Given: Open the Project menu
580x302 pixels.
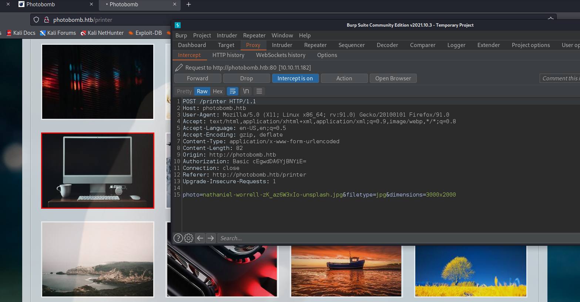Looking at the screenshot, I should pyautogui.click(x=202, y=36).
